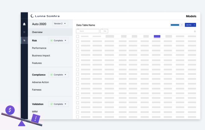Click the Filter button next to search
Screen dimensions: 205x130
(104, 31)
